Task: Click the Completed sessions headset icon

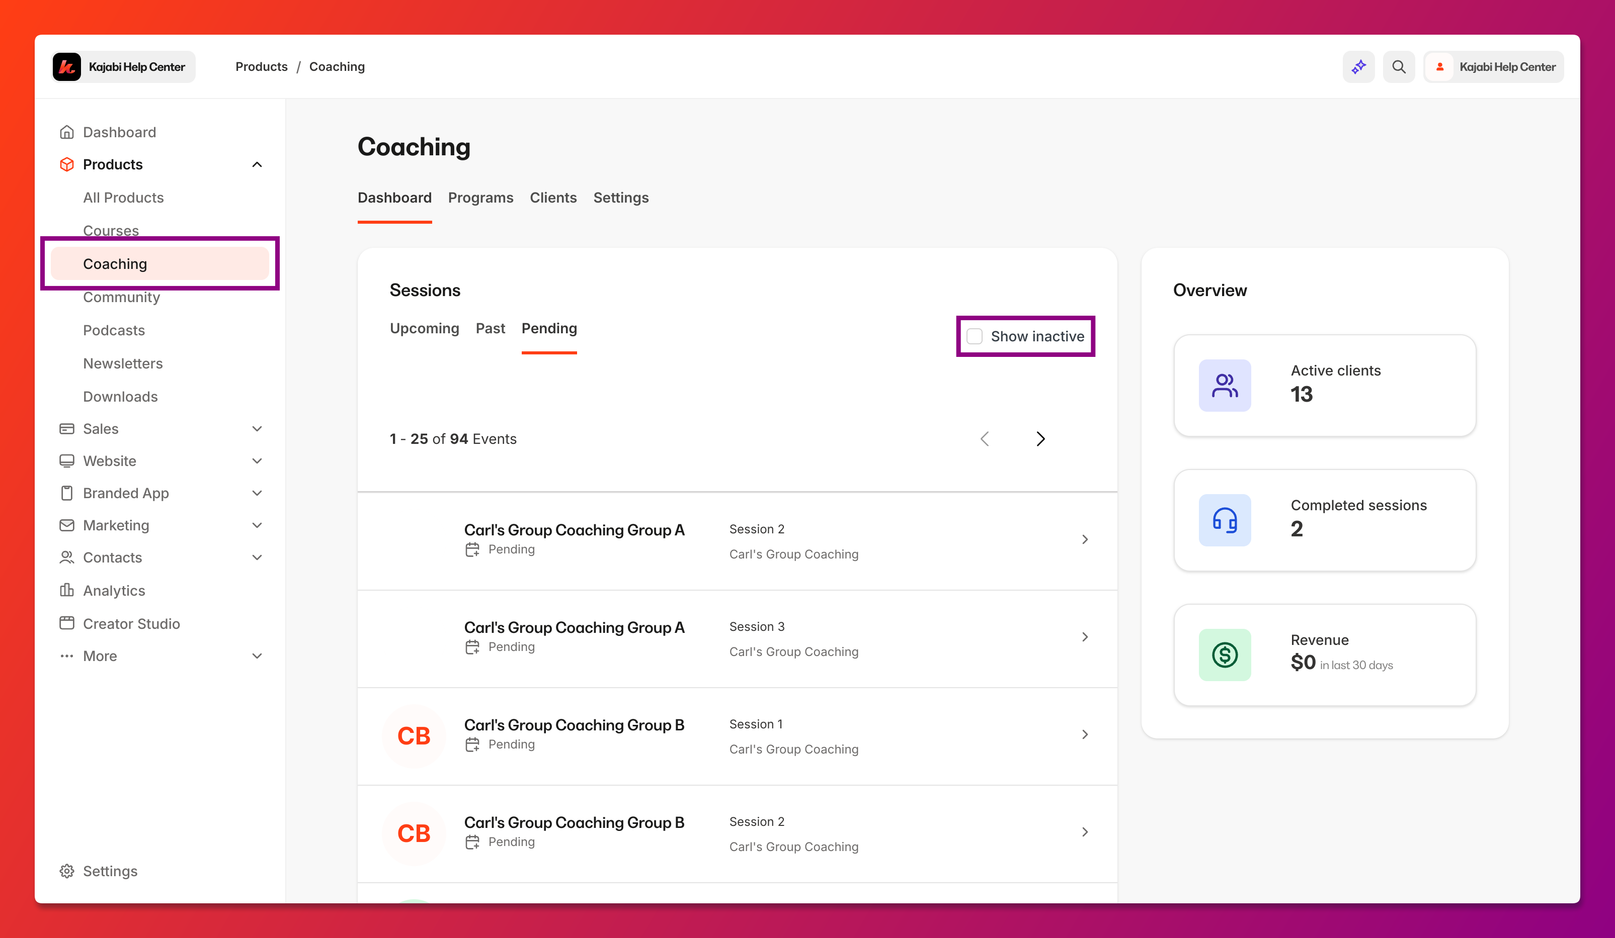Action: pos(1224,520)
